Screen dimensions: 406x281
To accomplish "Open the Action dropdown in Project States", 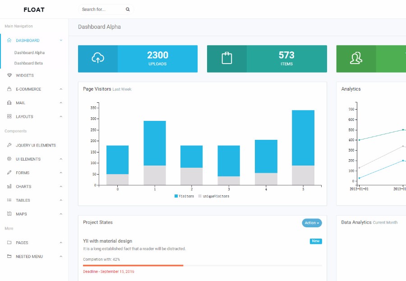I will point(312,223).
